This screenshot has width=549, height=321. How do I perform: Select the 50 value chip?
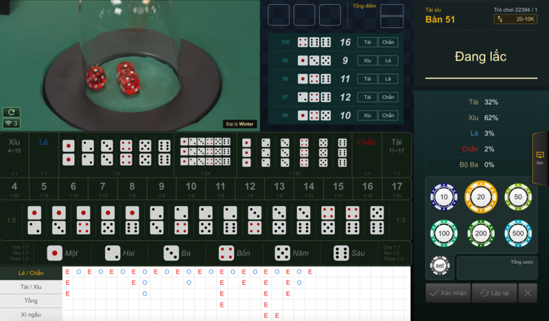point(518,198)
